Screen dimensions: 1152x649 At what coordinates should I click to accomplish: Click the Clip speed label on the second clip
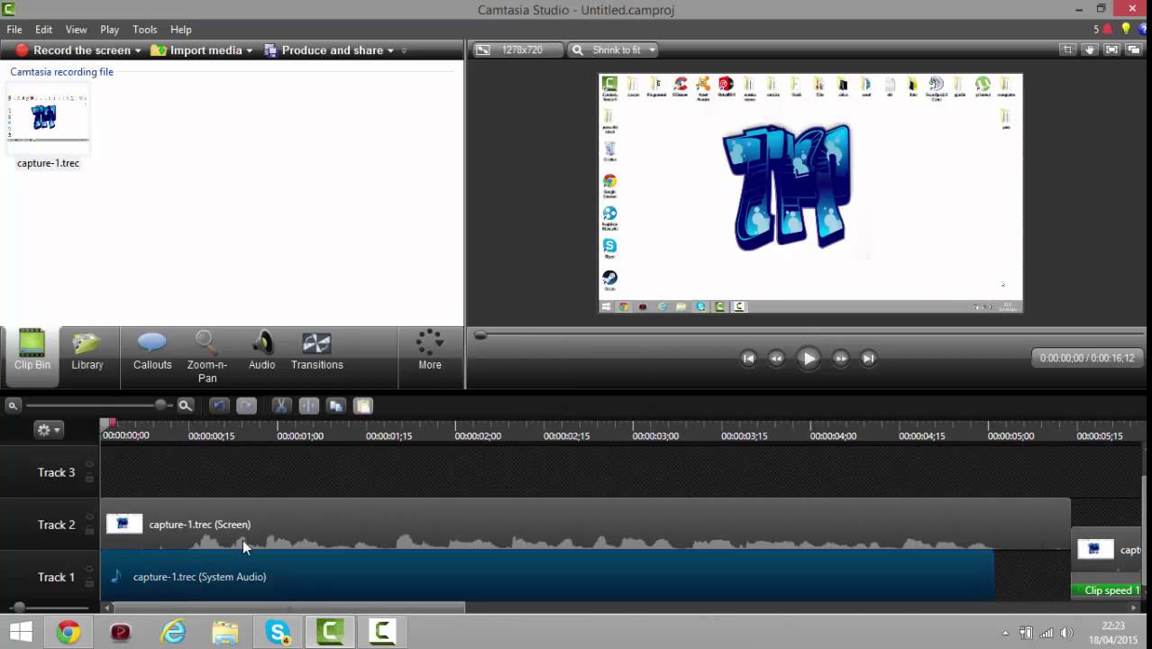(1108, 590)
